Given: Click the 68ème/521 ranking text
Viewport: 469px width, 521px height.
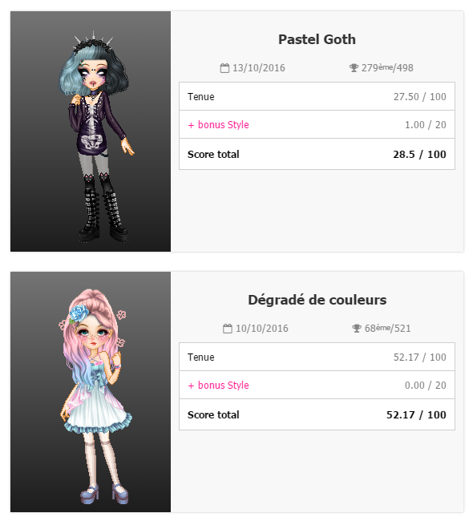Looking at the screenshot, I should point(387,329).
